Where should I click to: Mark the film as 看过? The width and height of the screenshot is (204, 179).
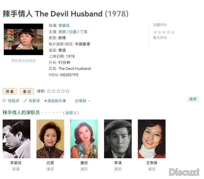(27, 91)
